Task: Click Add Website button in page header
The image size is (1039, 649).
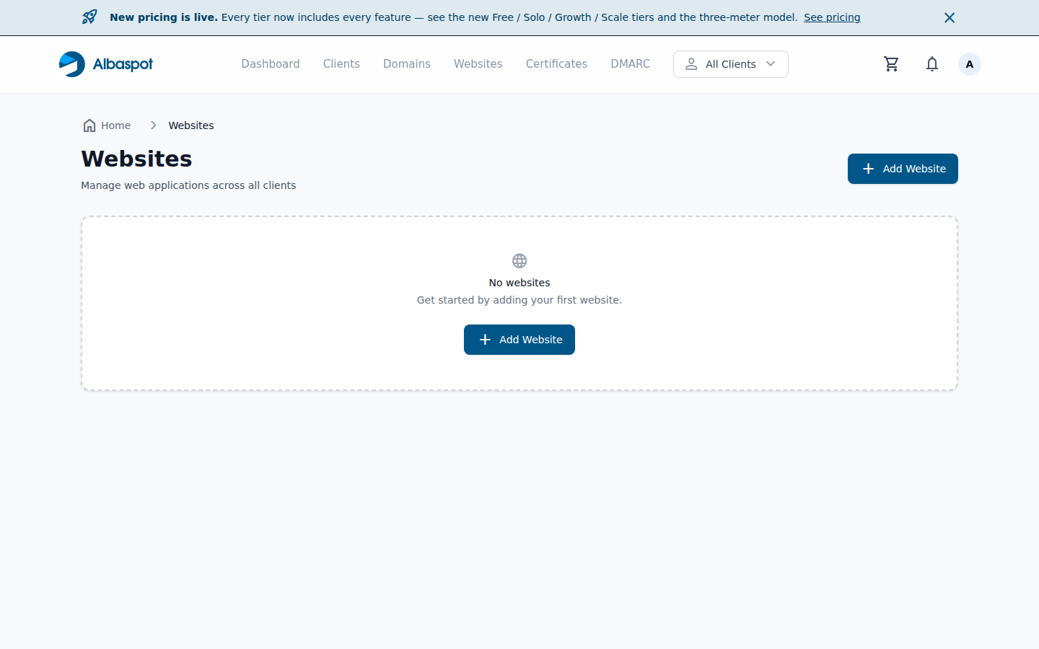Action: point(903,169)
